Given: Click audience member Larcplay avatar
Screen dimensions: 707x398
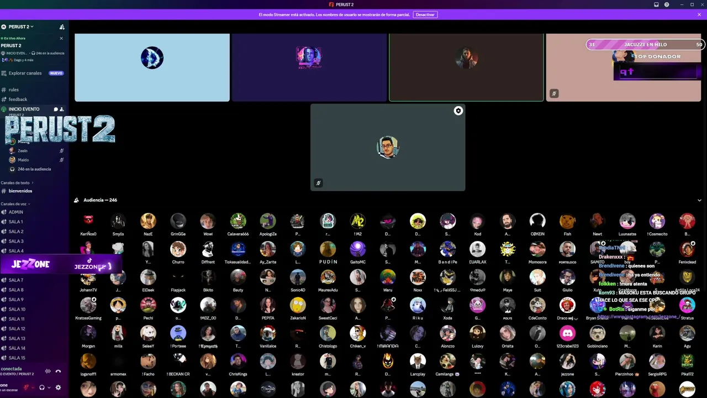Looking at the screenshot, I should pos(418,362).
